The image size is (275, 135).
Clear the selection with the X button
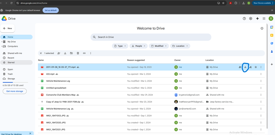click(41, 53)
